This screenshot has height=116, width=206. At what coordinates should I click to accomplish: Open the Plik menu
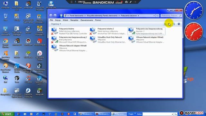point(51,20)
